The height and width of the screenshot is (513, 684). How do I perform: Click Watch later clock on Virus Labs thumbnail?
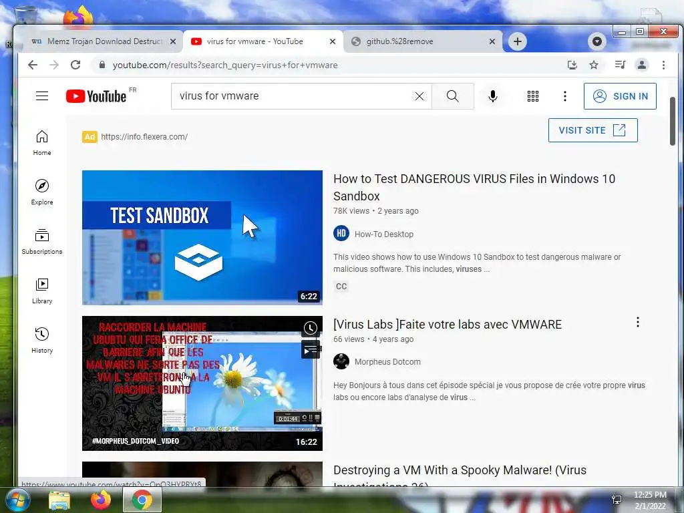click(311, 328)
